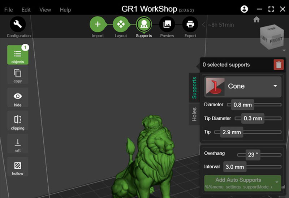Click the Import plus icon
Image resolution: width=289 pixels, height=198 pixels.
coord(98,25)
